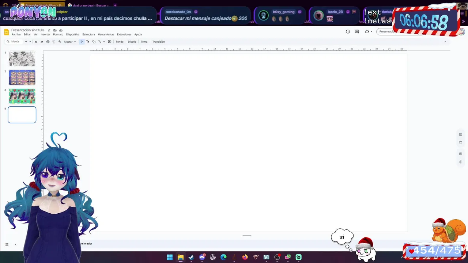The height and width of the screenshot is (263, 468).
Task: Switch to grid view at bottom left
Action: tap(7, 244)
